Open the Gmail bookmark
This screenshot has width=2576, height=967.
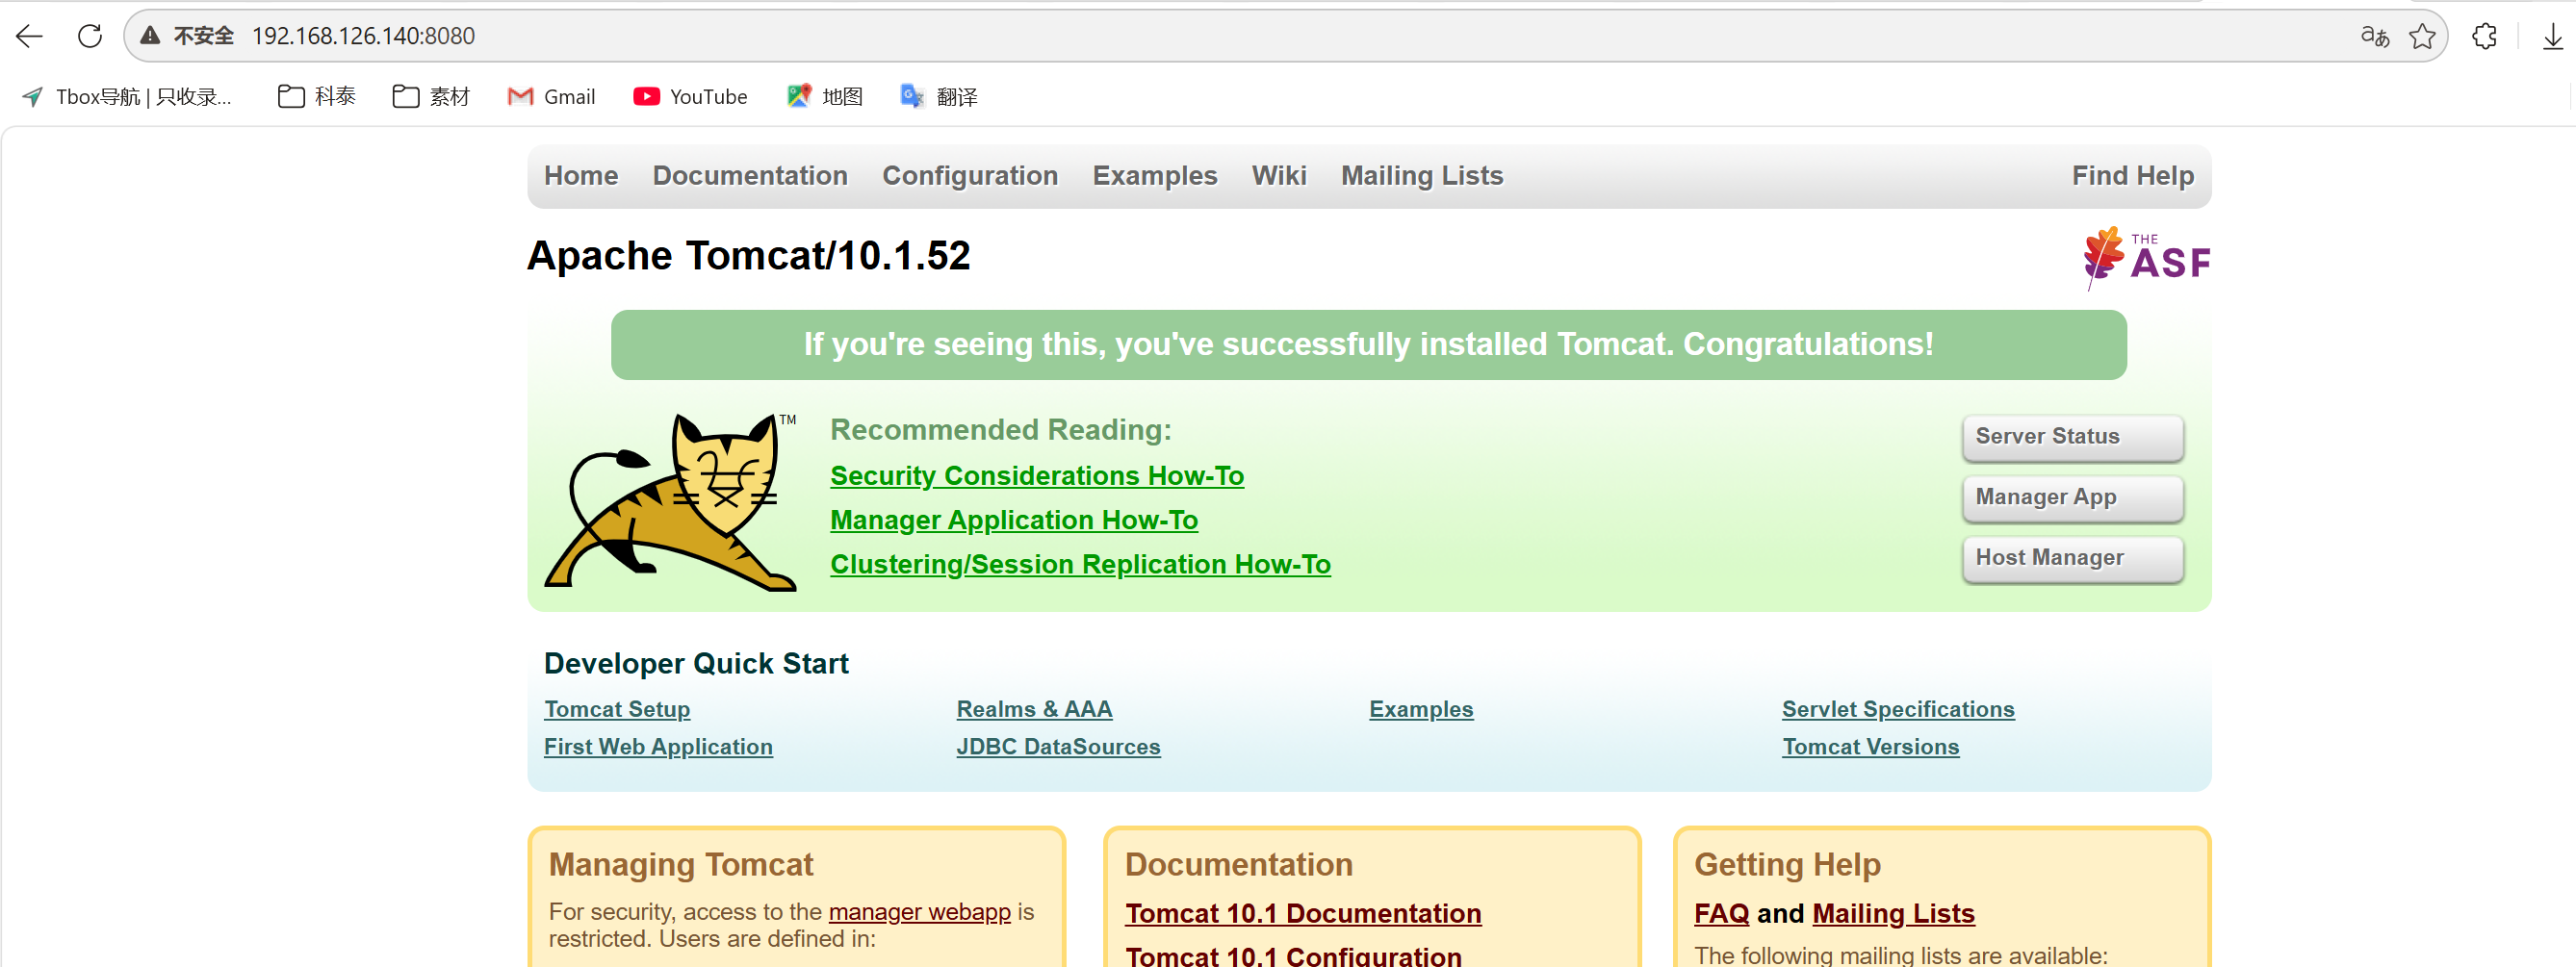point(551,96)
